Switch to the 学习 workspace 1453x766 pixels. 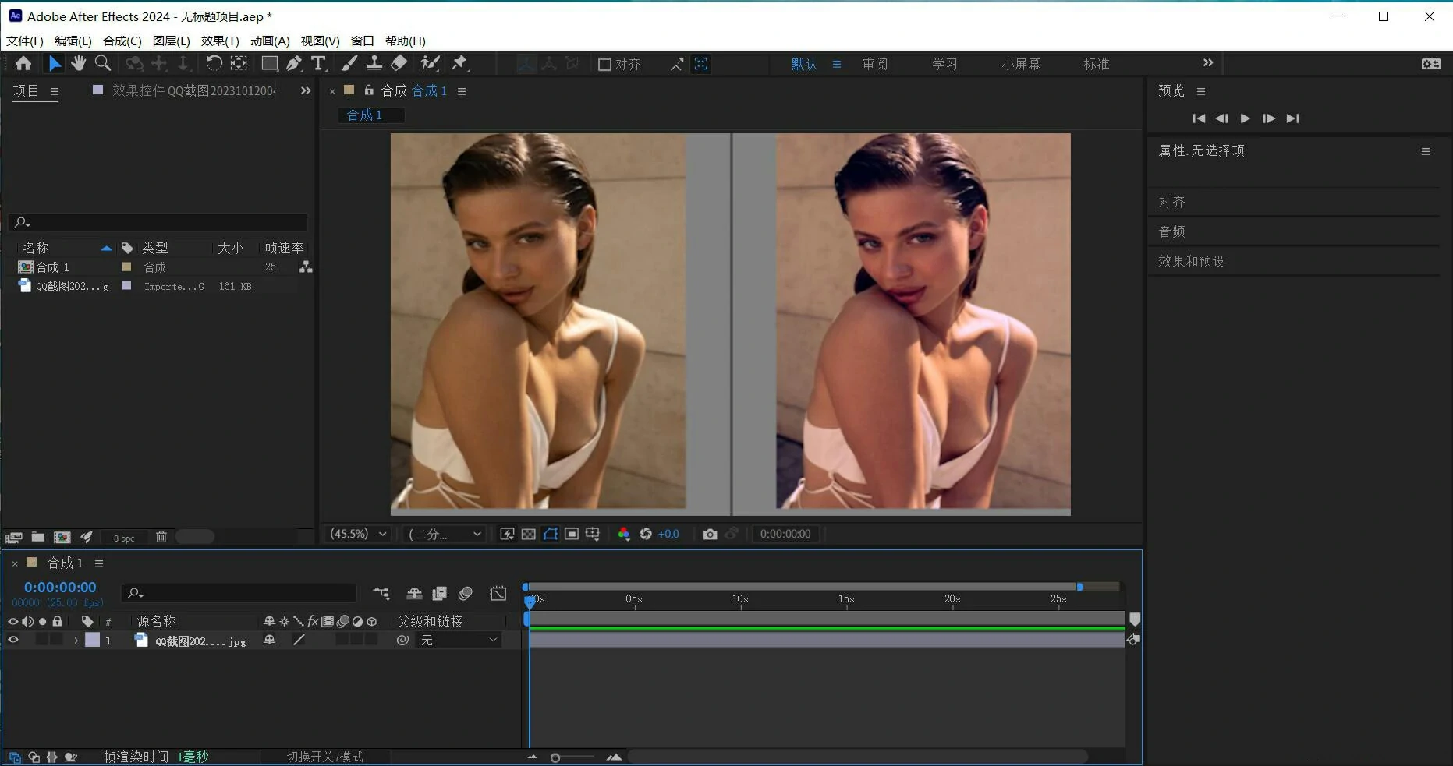tap(944, 64)
